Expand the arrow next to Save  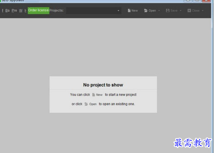180,11
